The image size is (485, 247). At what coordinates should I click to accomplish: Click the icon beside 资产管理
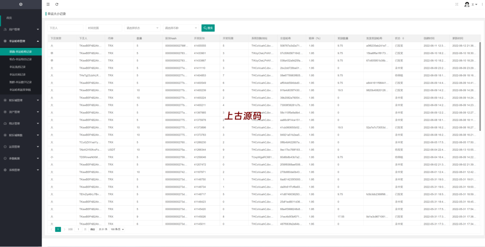click(5, 112)
